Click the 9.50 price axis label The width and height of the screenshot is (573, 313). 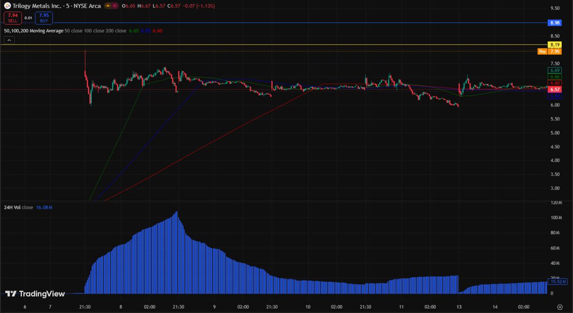[x=555, y=9]
